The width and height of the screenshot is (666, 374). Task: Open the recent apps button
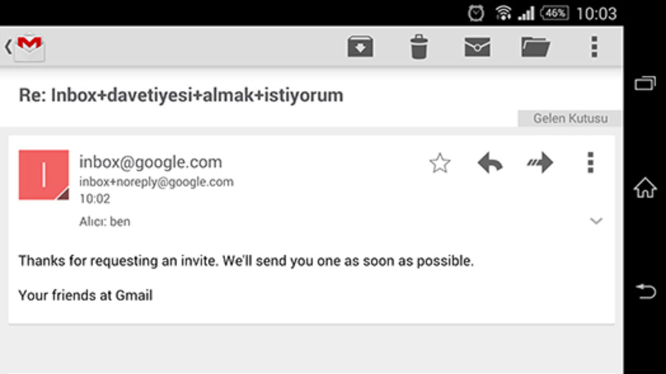click(645, 83)
